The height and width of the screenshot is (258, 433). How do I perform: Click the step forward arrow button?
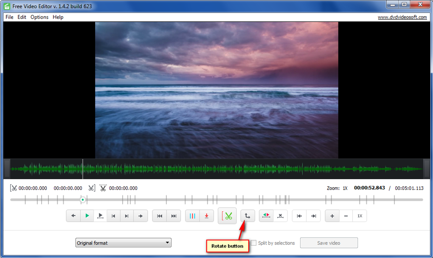(141, 216)
